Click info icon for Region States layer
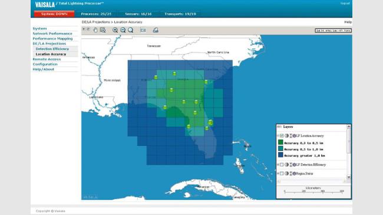Viewport: 383px width, 215px height. point(294,173)
